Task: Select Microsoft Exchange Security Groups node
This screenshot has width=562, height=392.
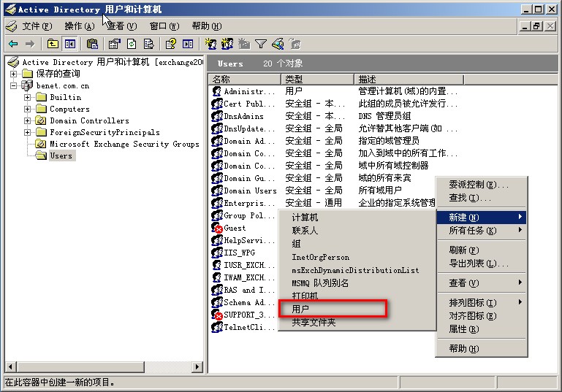Action: pyautogui.click(x=124, y=144)
